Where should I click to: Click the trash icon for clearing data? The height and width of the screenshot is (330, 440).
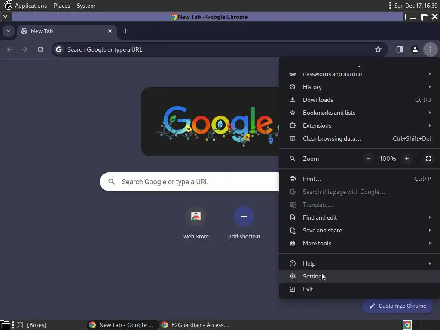[x=292, y=138]
